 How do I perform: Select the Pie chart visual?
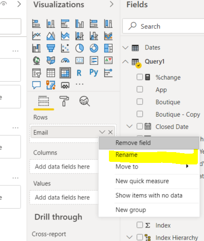(80, 48)
